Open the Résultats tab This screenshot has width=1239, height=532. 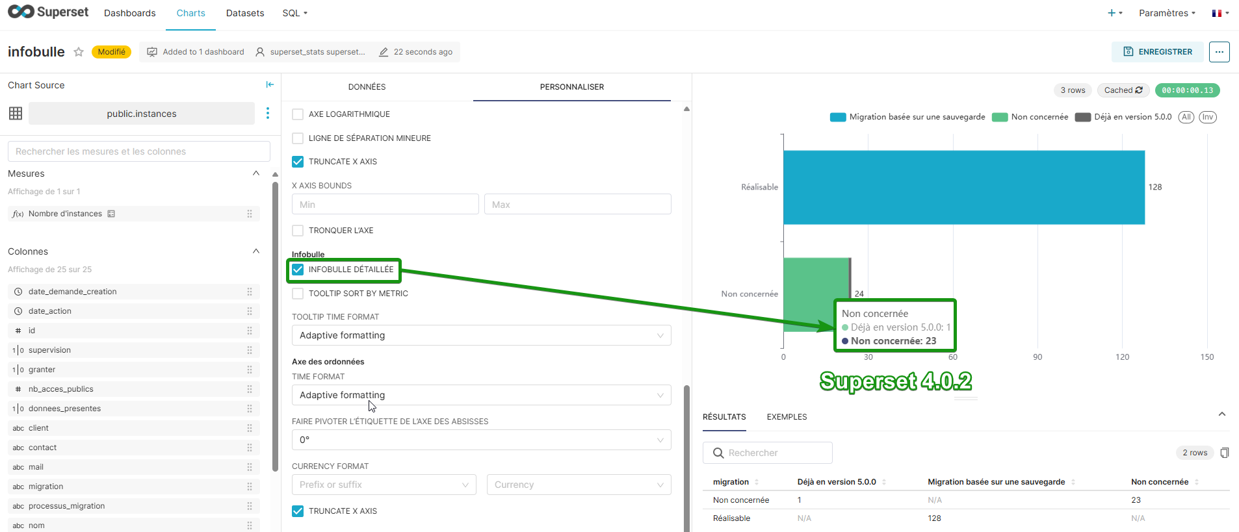point(724,417)
